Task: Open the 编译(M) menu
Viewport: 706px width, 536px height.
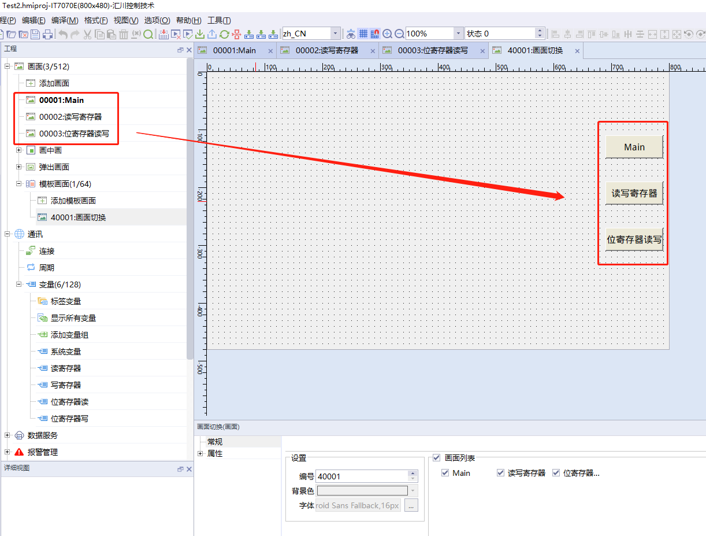Action: coord(65,20)
